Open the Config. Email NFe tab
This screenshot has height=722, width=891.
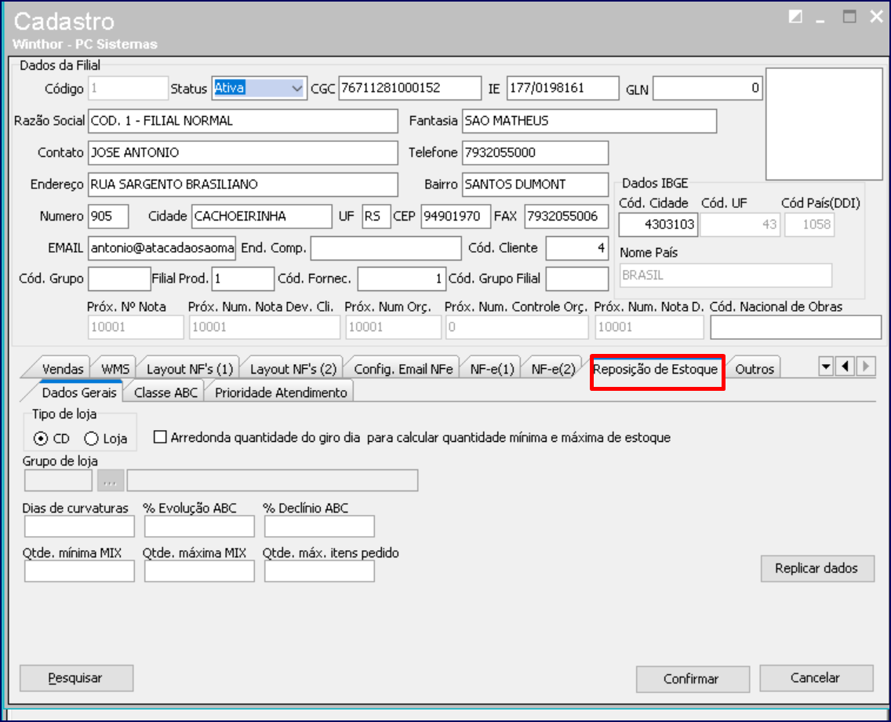click(x=403, y=369)
